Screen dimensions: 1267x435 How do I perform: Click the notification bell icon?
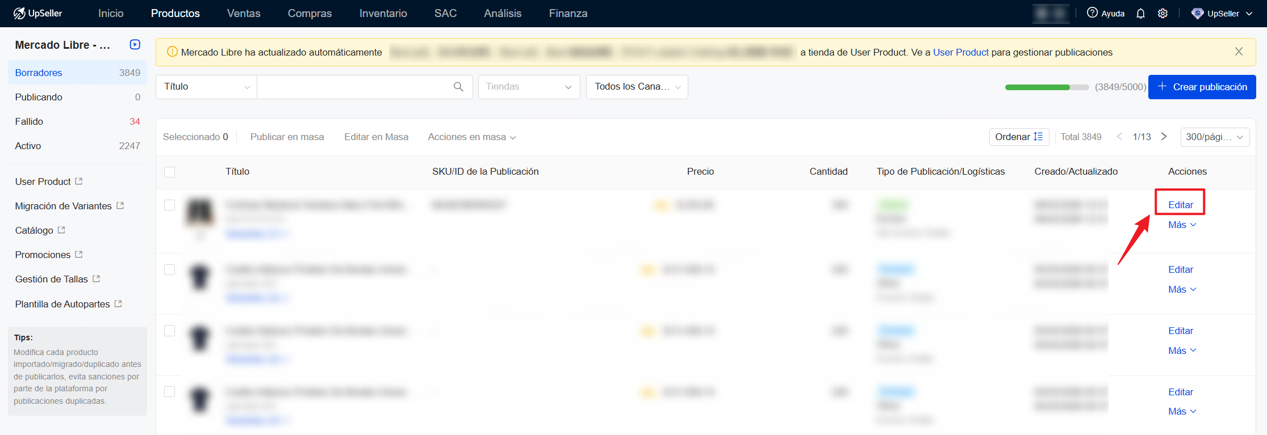coord(1140,14)
